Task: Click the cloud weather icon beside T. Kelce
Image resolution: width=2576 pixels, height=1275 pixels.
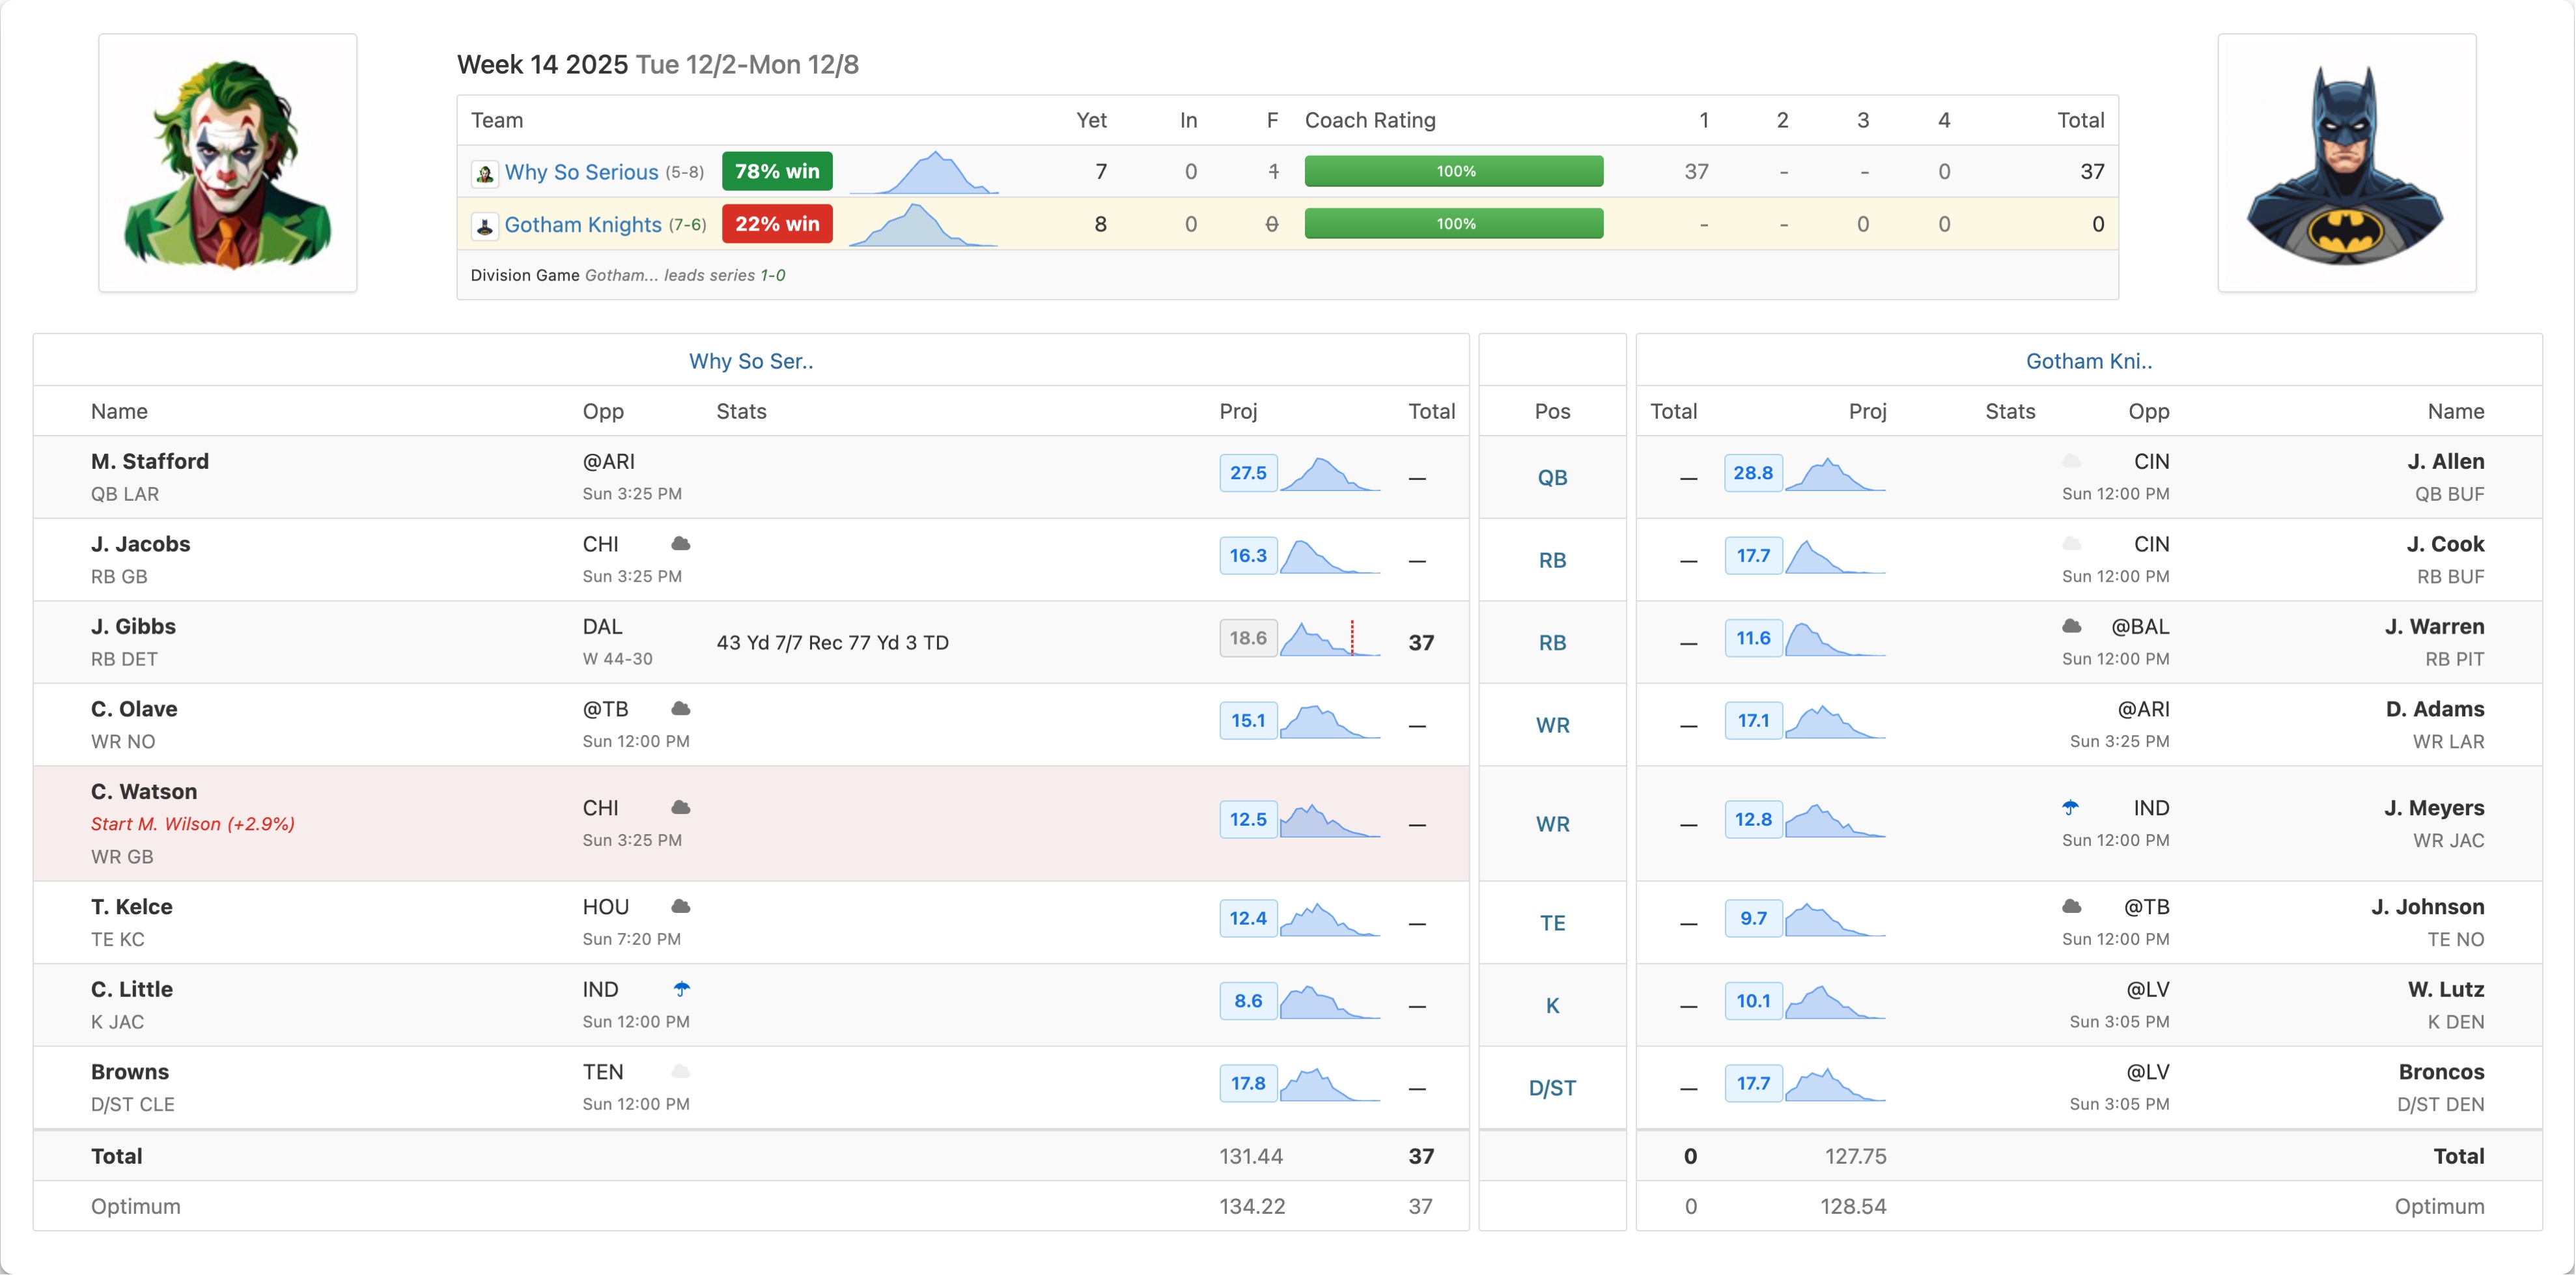Action: point(681,906)
